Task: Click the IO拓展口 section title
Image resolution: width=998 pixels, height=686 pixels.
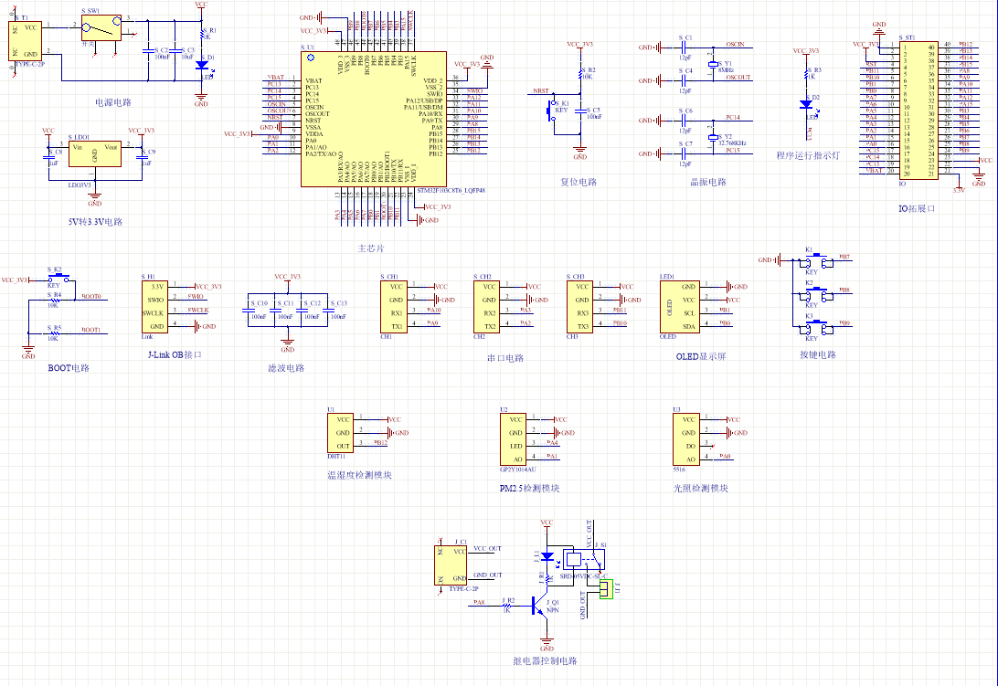Action: point(917,209)
